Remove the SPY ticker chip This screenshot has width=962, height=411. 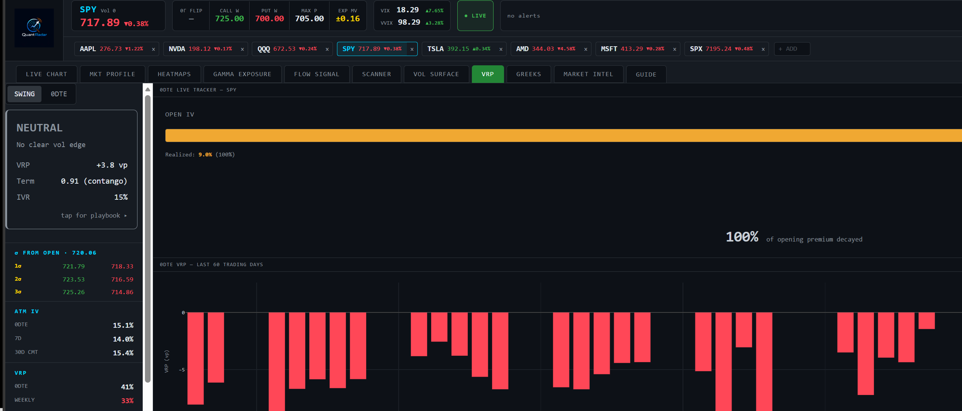(x=412, y=49)
